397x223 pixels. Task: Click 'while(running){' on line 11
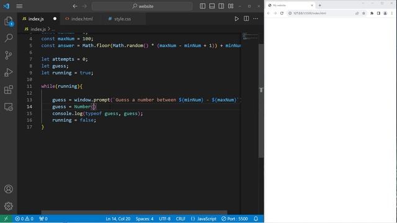click(62, 86)
